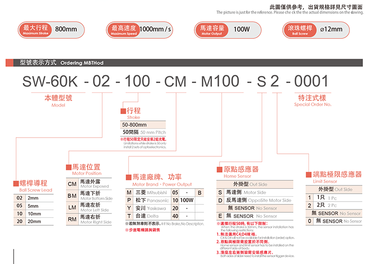Click the red Maximum Stroke badge

(x=35, y=29)
